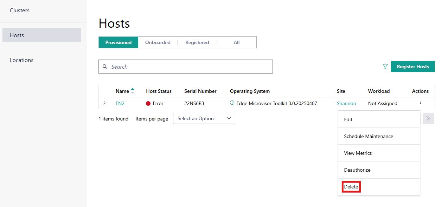Open the Shannon site link
Viewport: 442px width, 207px height.
tap(346, 103)
